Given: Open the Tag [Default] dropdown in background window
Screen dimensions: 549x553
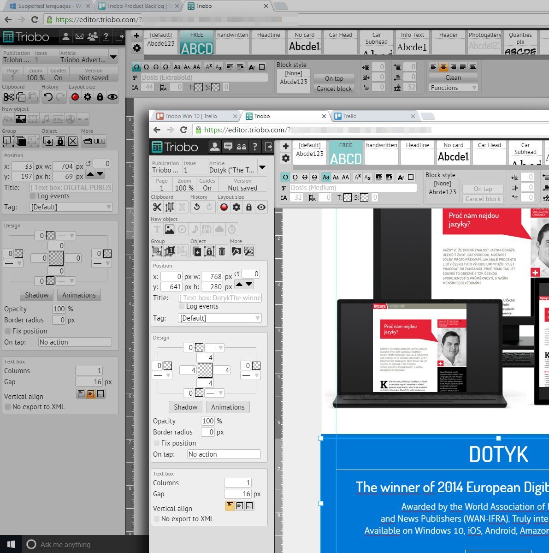Looking at the screenshot, I should pos(71,207).
